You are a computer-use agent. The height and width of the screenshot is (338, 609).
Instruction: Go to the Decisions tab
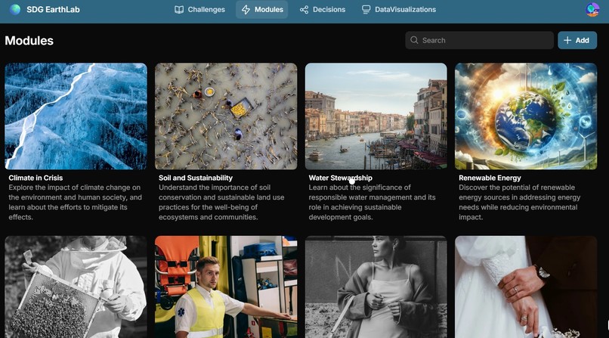(323, 10)
